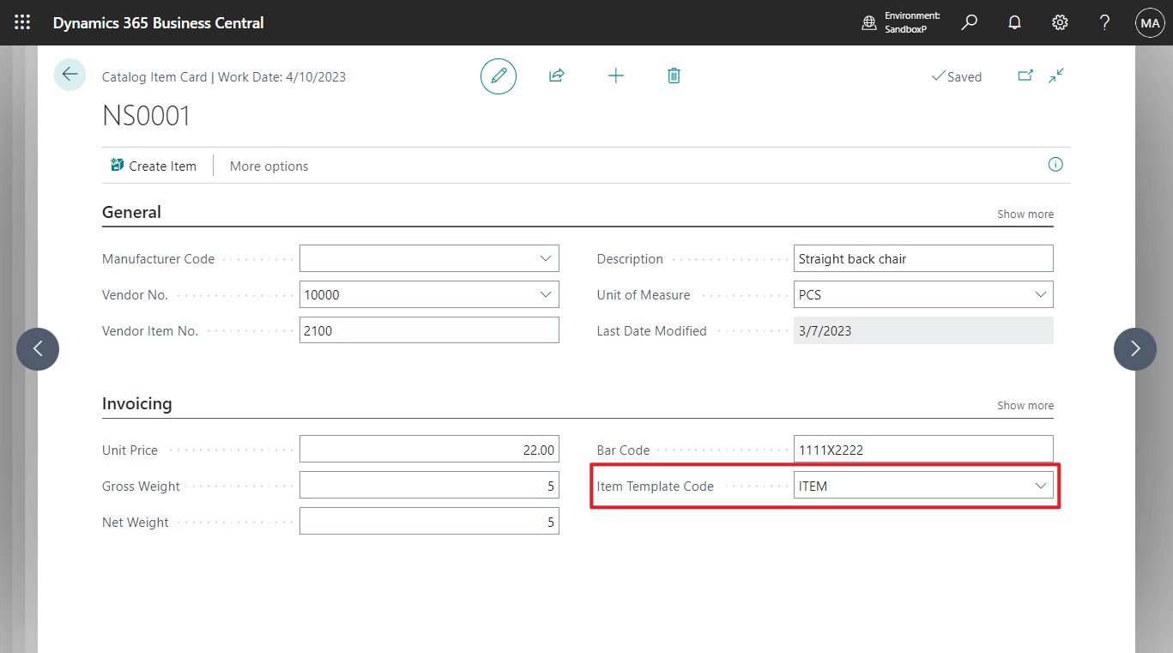The image size is (1173, 653).
Task: Open the app launcher grid icon
Action: coord(22,22)
